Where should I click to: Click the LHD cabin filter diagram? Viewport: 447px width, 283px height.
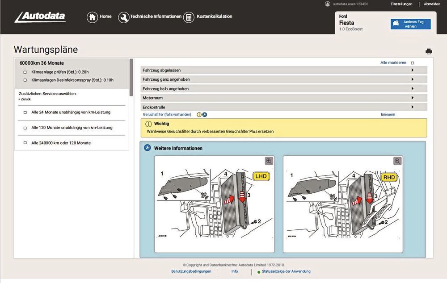214,204
